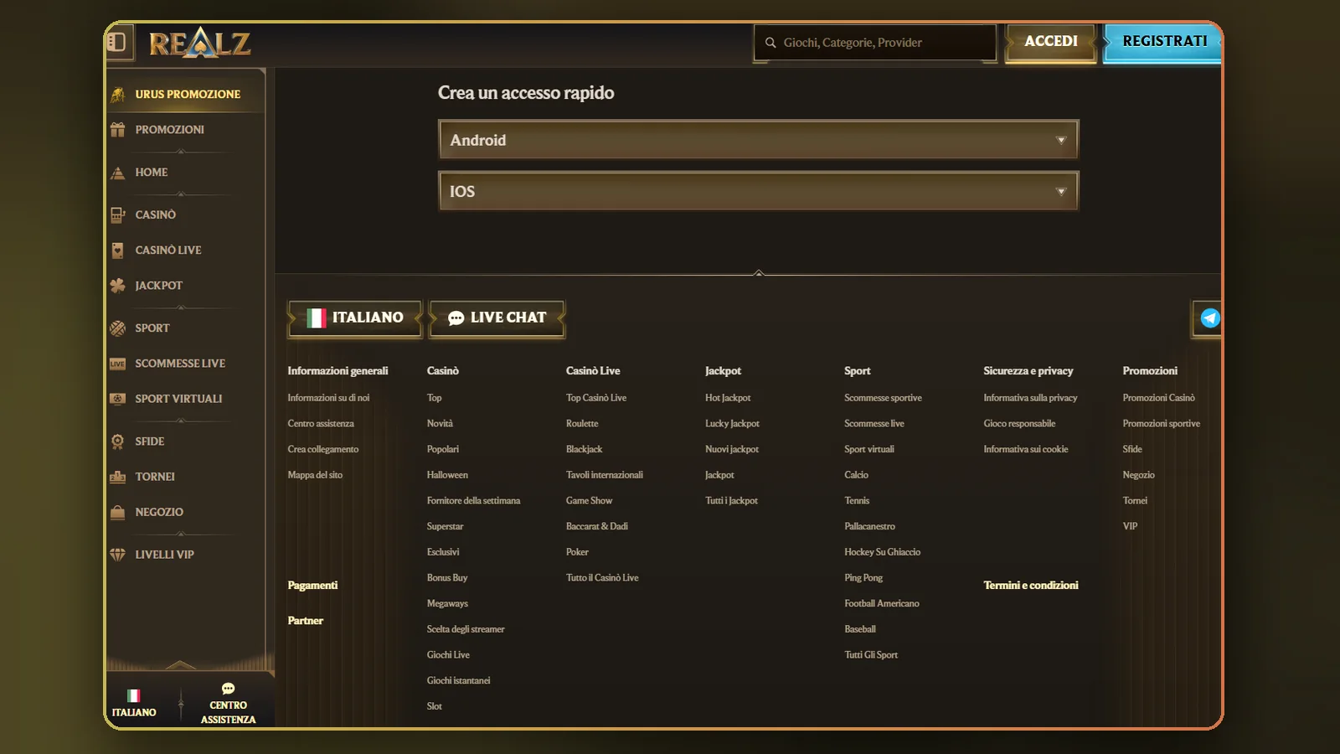
Task: Open Livelli VIP from the sidebar
Action: tap(164, 555)
